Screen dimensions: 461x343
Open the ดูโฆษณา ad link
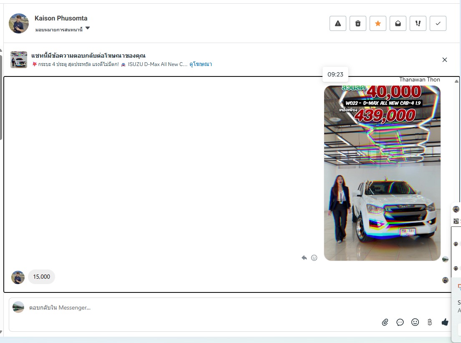click(201, 64)
